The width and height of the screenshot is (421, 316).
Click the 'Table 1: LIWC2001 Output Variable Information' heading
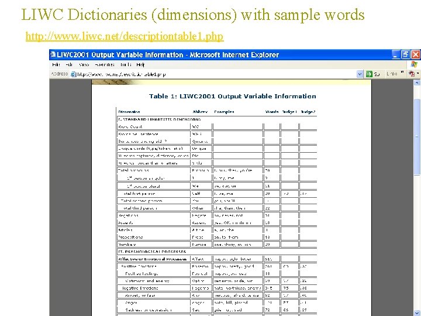[x=233, y=96]
